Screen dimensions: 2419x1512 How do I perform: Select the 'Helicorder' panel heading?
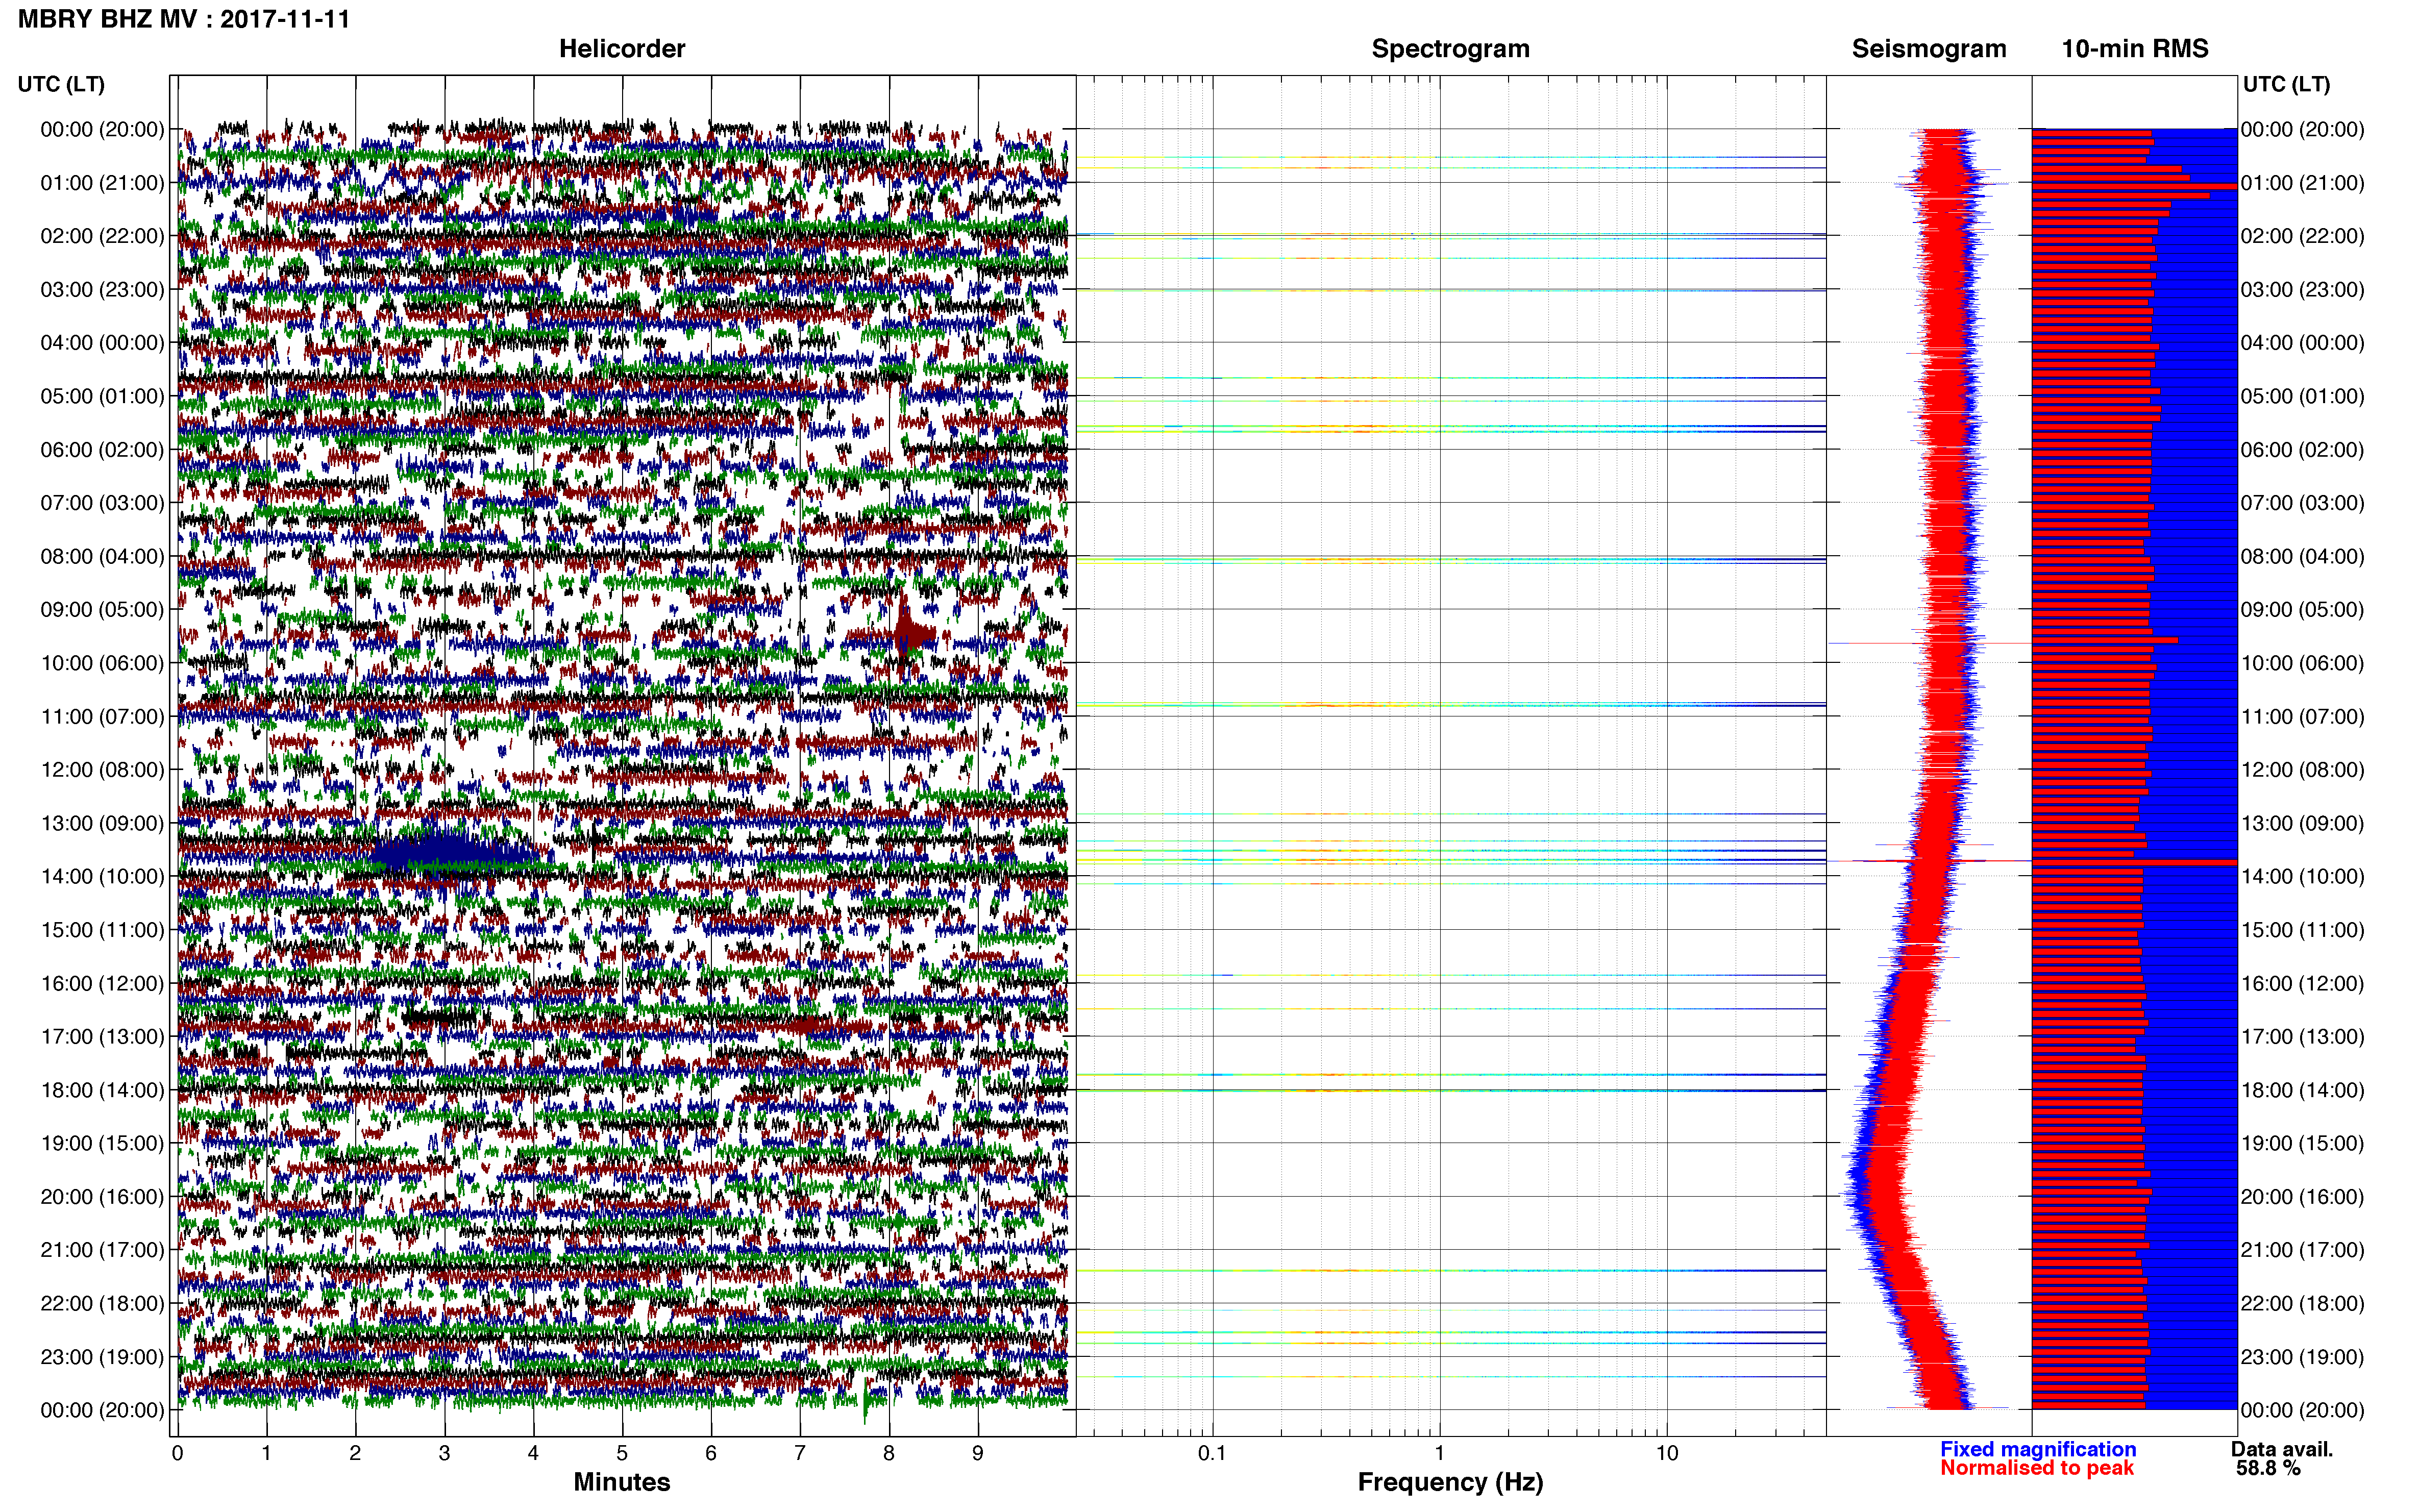(x=622, y=49)
